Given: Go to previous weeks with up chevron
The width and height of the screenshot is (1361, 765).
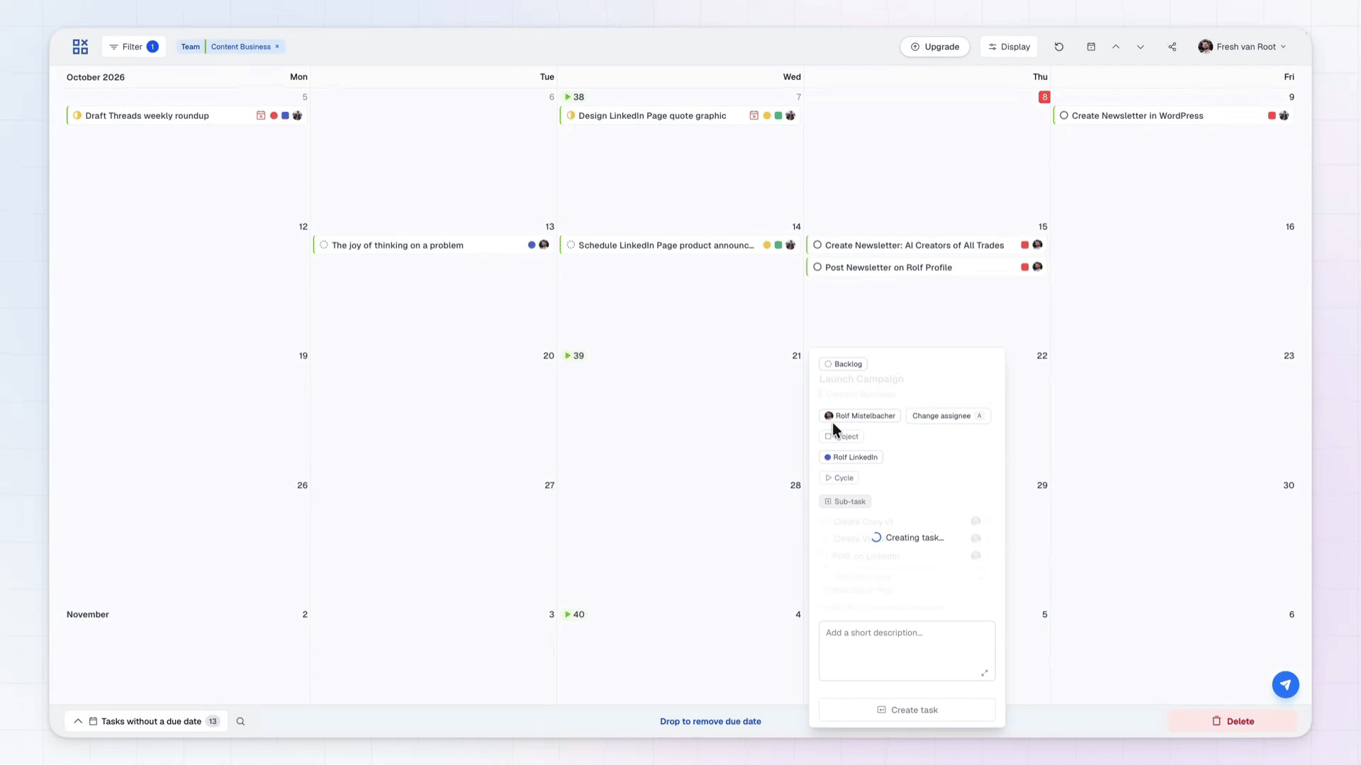Looking at the screenshot, I should pyautogui.click(x=1116, y=47).
